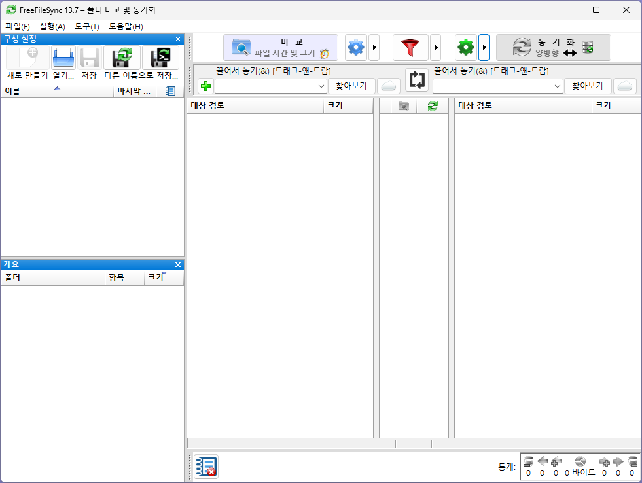Click left cloud storage icon

389,86
